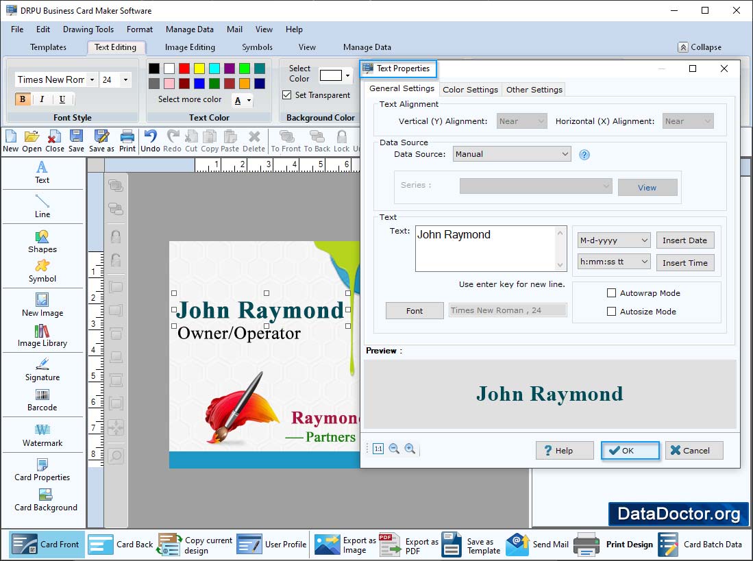Screen dimensions: 753x561
Task: Zoom in the text preview
Action: (410, 449)
